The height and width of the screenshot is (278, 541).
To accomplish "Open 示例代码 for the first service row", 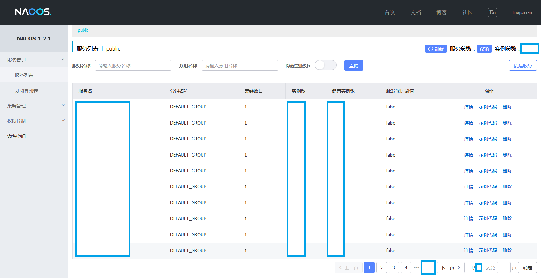I will click(x=488, y=107).
